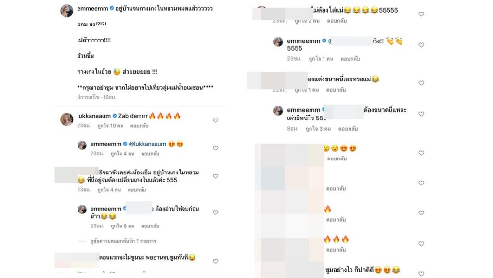Like the comment with three fire emojis
The height and width of the screenshot is (278, 493).
pos(421,244)
